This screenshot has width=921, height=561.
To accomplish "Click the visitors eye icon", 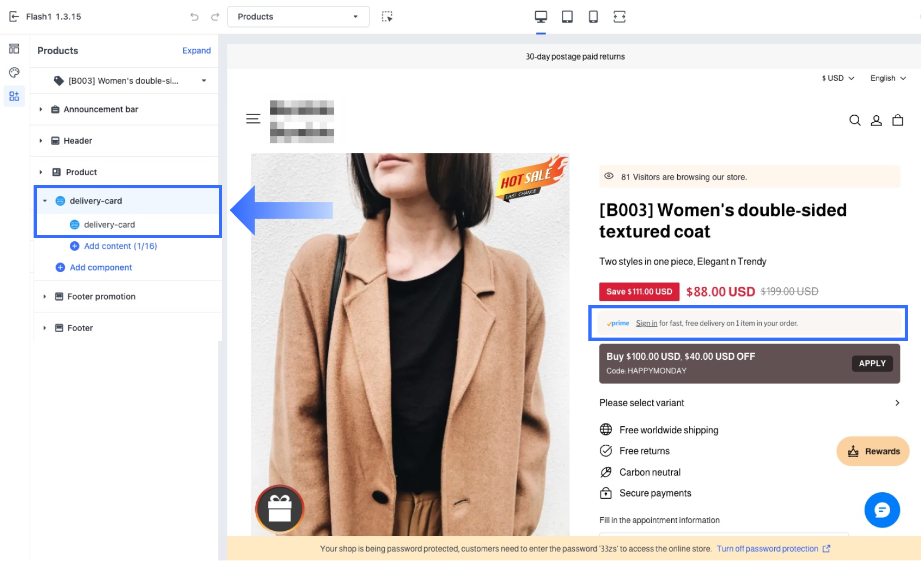I will 609,176.
